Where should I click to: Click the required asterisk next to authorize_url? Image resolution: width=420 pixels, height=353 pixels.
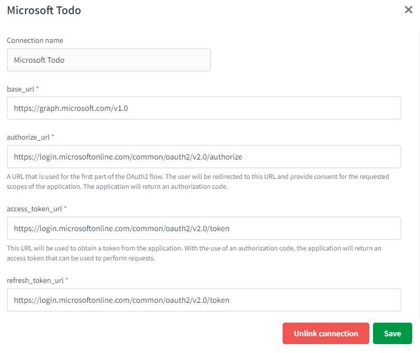pyautogui.click(x=53, y=136)
